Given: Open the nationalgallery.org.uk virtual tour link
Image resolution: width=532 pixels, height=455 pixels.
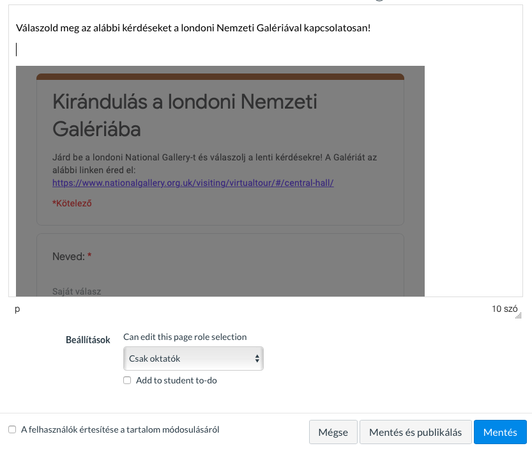Looking at the screenshot, I should tap(193, 183).
